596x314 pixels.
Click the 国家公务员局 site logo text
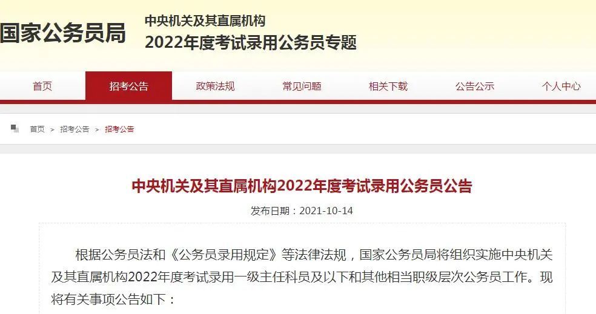pos(63,33)
